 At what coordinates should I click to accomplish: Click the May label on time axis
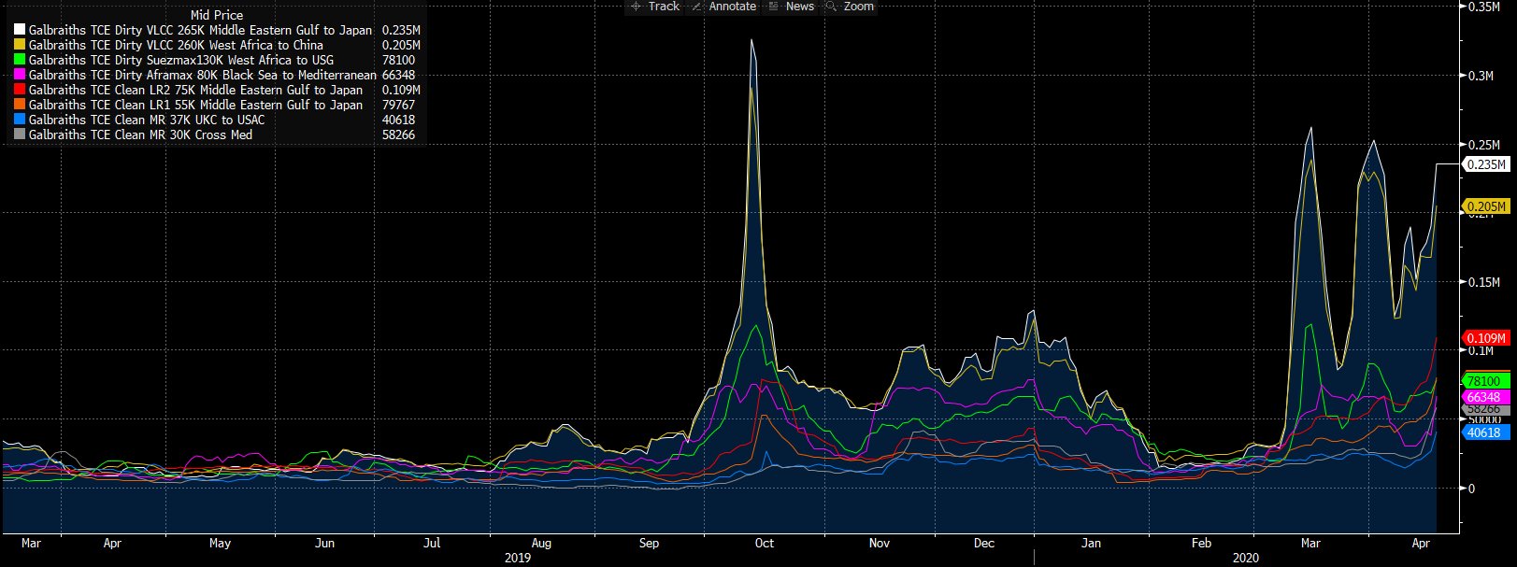220,543
